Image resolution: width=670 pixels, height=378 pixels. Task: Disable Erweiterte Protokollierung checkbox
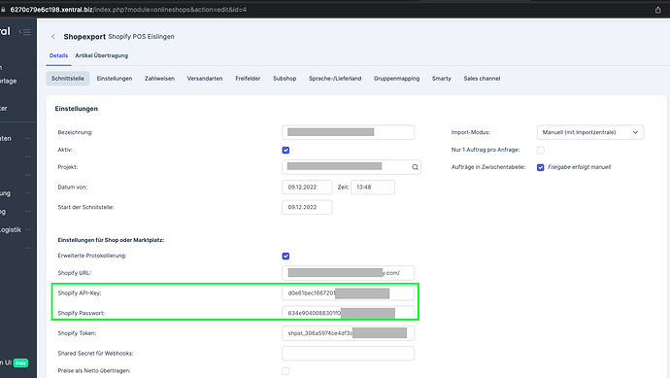(285, 256)
